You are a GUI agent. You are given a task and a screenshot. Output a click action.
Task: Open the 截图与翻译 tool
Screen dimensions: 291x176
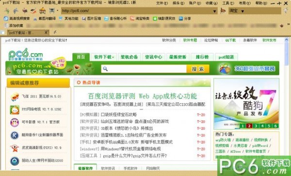[35, 18]
